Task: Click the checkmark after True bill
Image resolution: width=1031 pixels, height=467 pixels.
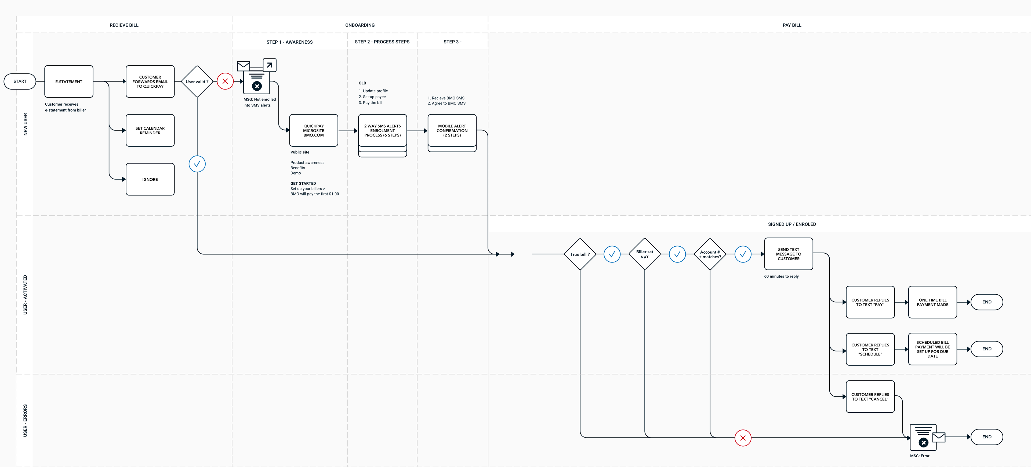Action: [612, 254]
